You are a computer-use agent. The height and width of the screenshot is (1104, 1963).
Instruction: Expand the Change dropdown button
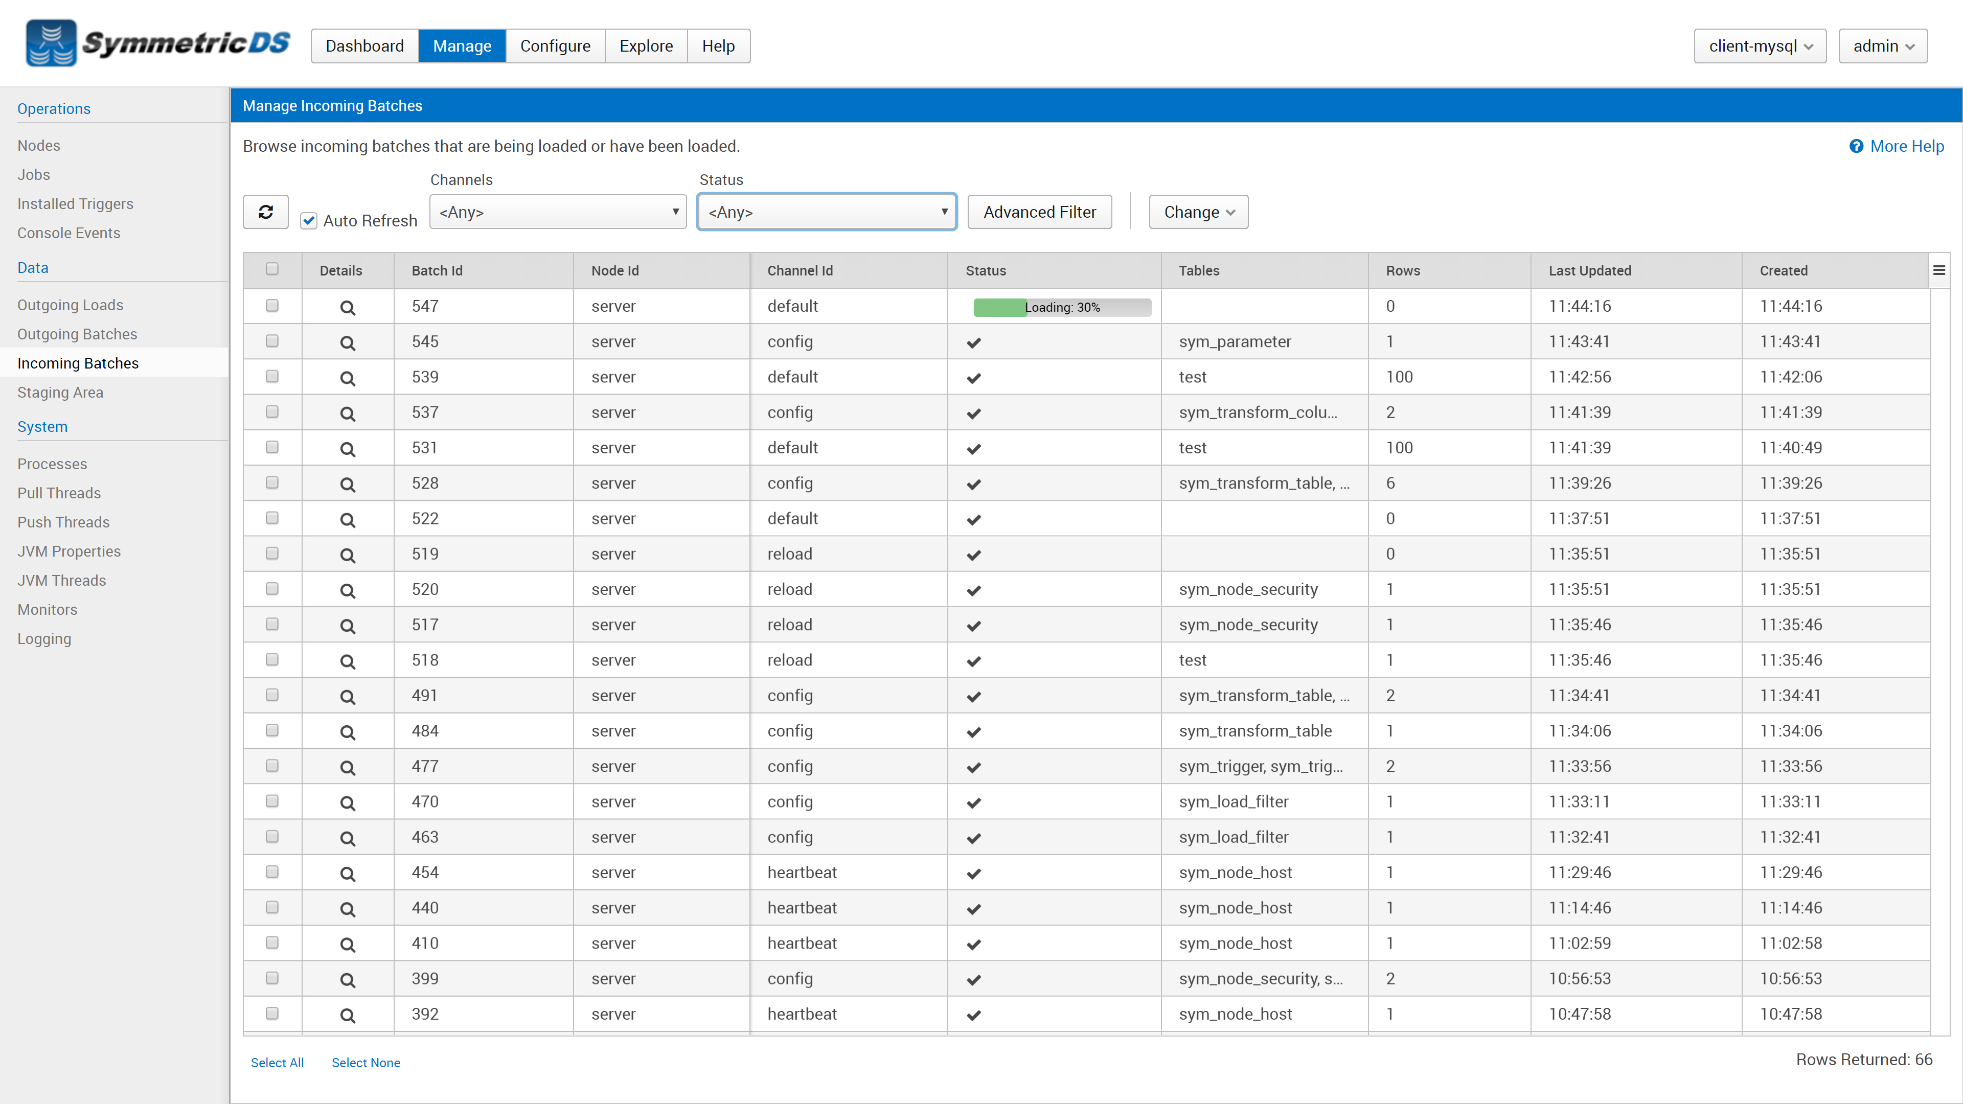(x=1199, y=212)
